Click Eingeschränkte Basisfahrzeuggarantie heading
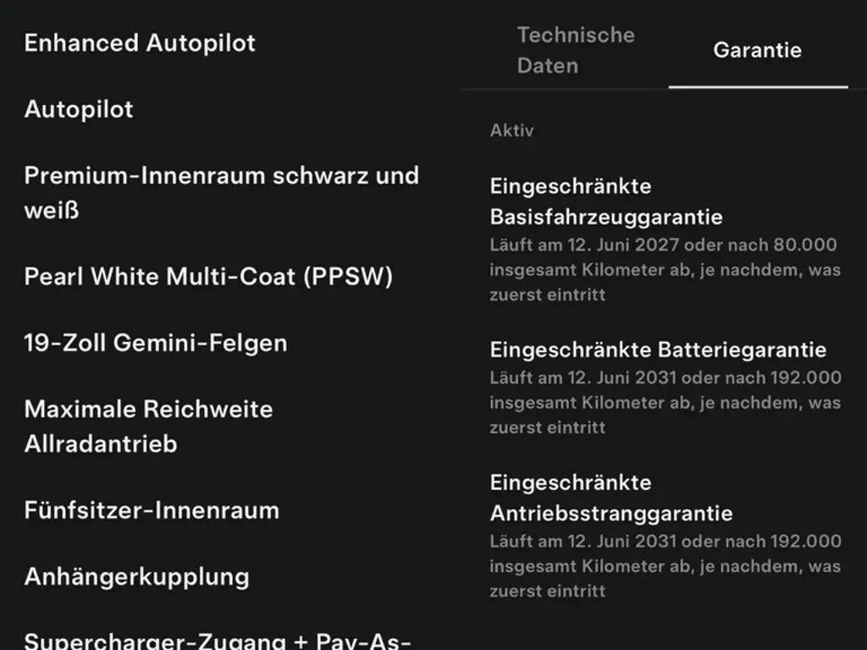Image resolution: width=867 pixels, height=650 pixels. click(x=606, y=201)
